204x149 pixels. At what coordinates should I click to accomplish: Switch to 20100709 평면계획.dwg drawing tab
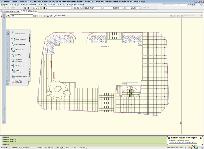tap(11, 12)
